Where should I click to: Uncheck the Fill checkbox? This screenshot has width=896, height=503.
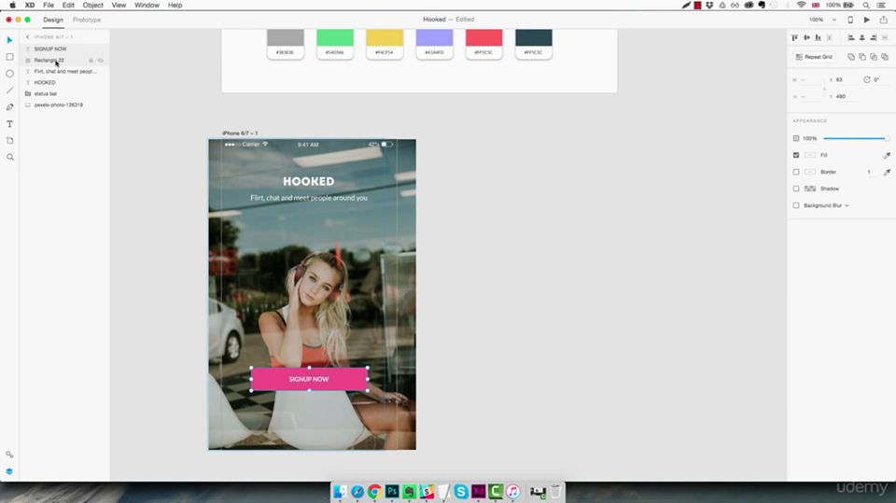(x=796, y=155)
